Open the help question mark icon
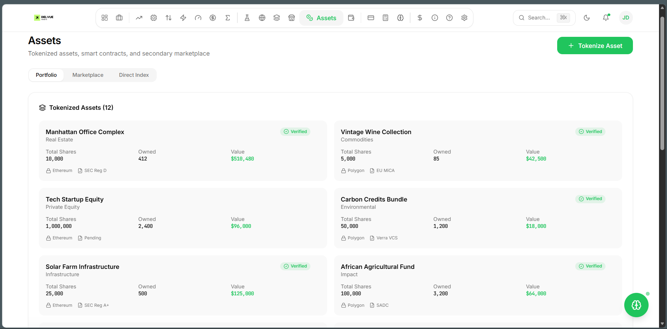The width and height of the screenshot is (667, 329). click(449, 18)
